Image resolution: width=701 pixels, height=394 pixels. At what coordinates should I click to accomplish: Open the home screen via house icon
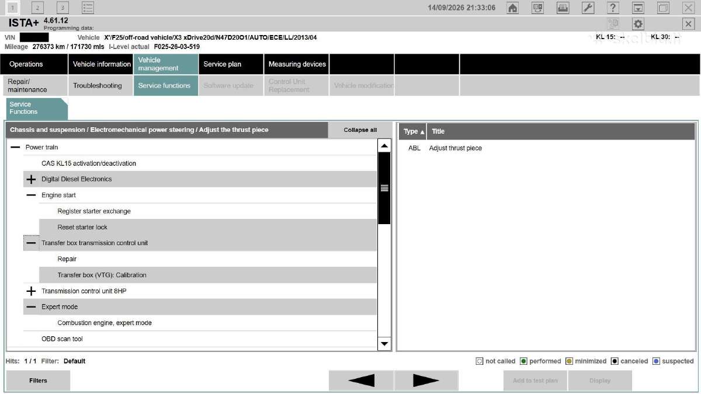(x=512, y=8)
